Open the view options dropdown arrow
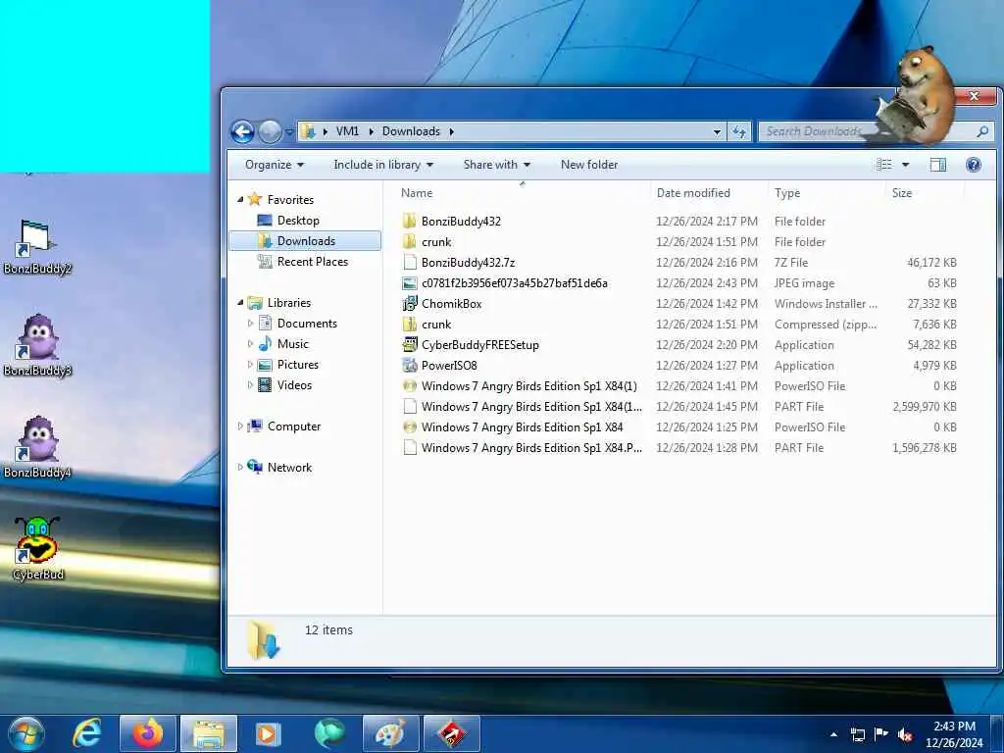This screenshot has height=753, width=1004. pyautogui.click(x=905, y=165)
